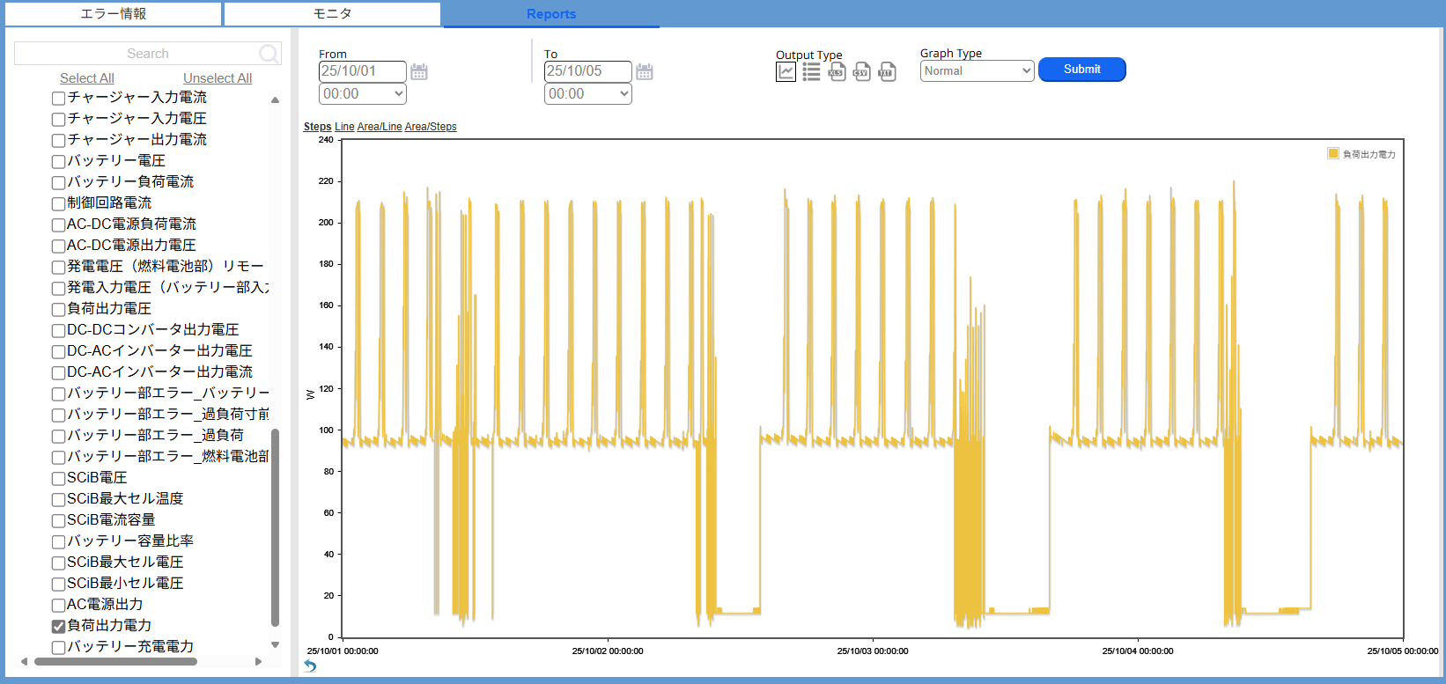The image size is (1446, 684).
Task: Click the Area/Line chart style link
Action: click(x=380, y=127)
